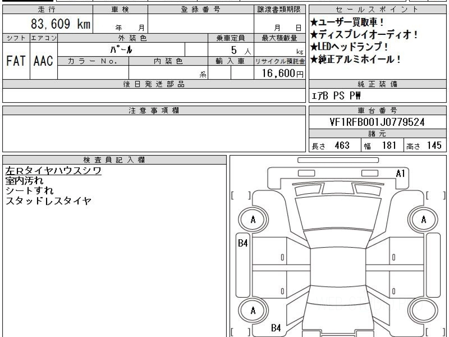Viewport: 449px width, 337px height.
Task: Click the 系 character in interior color cell
Action: (203, 75)
